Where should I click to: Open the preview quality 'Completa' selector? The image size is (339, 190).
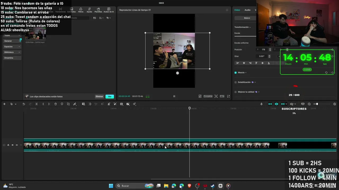pyautogui.click(x=208, y=96)
